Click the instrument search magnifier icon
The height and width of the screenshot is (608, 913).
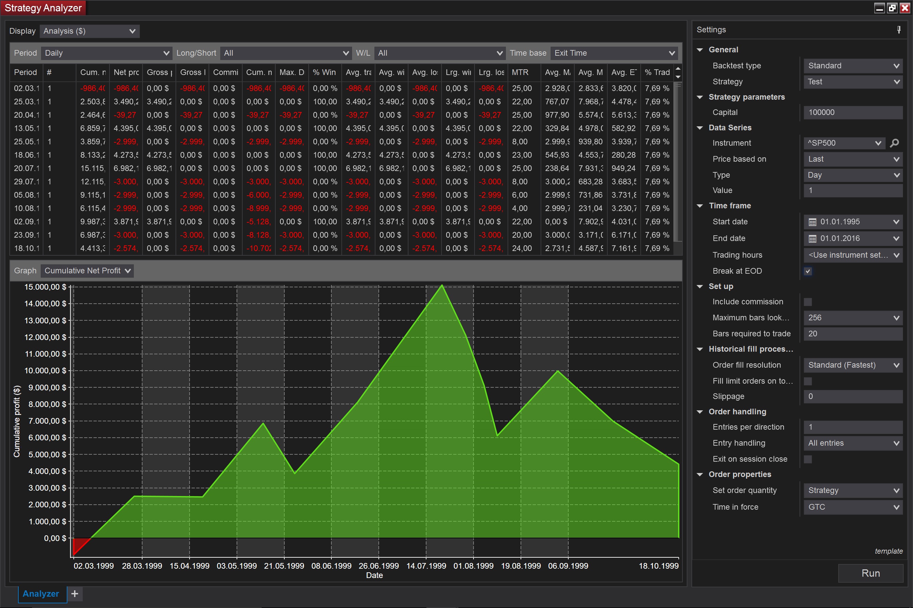[894, 143]
